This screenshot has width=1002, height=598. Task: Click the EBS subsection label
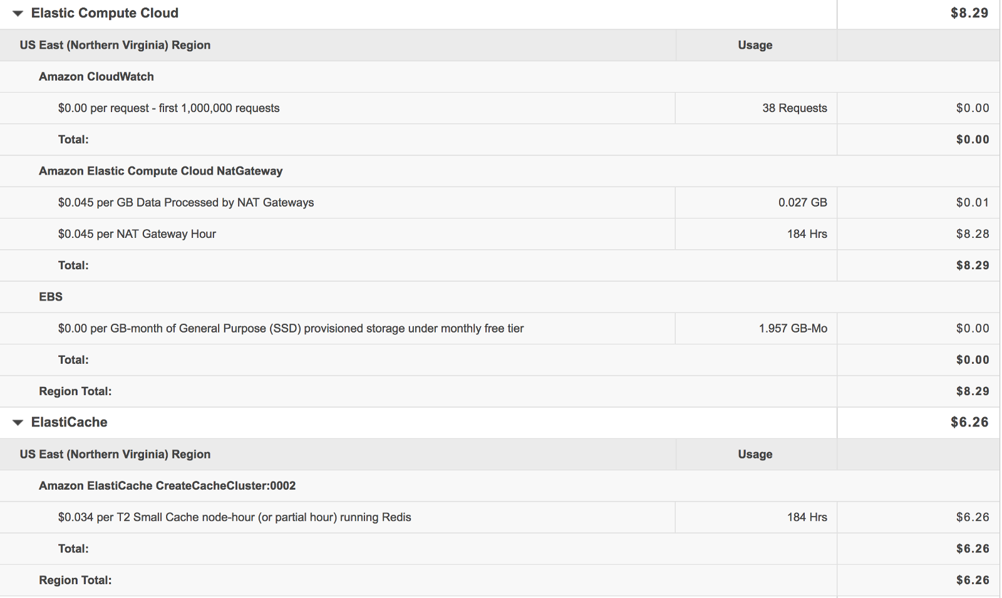(51, 297)
